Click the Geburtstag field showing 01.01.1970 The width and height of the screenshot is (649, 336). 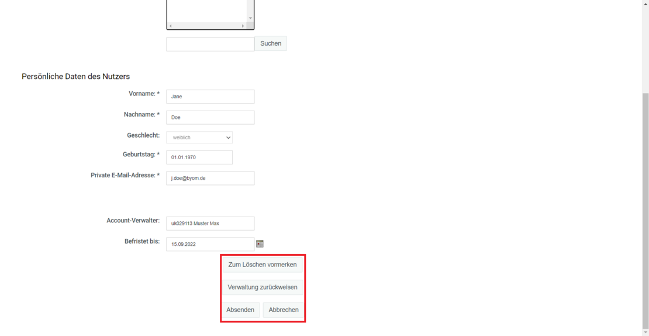click(199, 157)
